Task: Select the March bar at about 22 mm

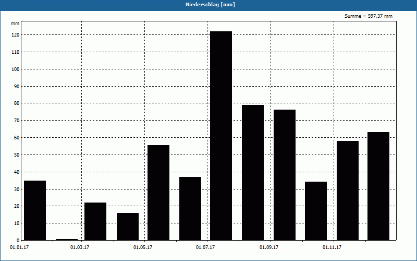Action: (95, 221)
